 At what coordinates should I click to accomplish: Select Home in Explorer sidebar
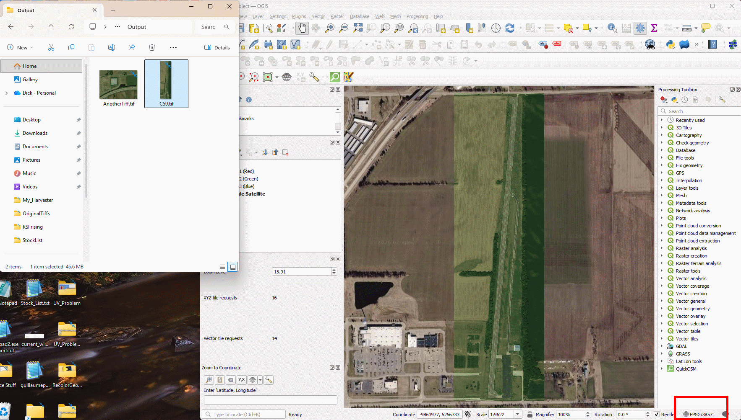coord(41,66)
